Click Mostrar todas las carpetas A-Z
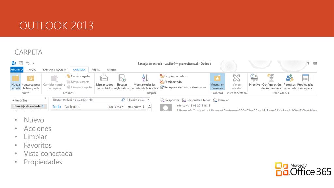 coord(144,82)
